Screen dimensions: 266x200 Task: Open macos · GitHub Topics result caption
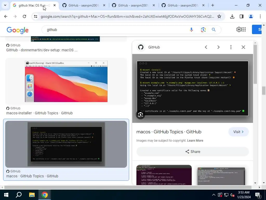click(32, 176)
